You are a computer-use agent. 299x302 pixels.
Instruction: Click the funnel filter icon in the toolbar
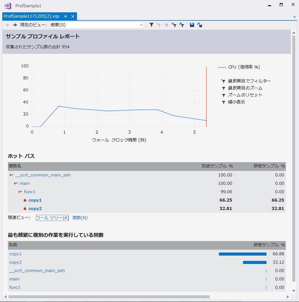151,25
